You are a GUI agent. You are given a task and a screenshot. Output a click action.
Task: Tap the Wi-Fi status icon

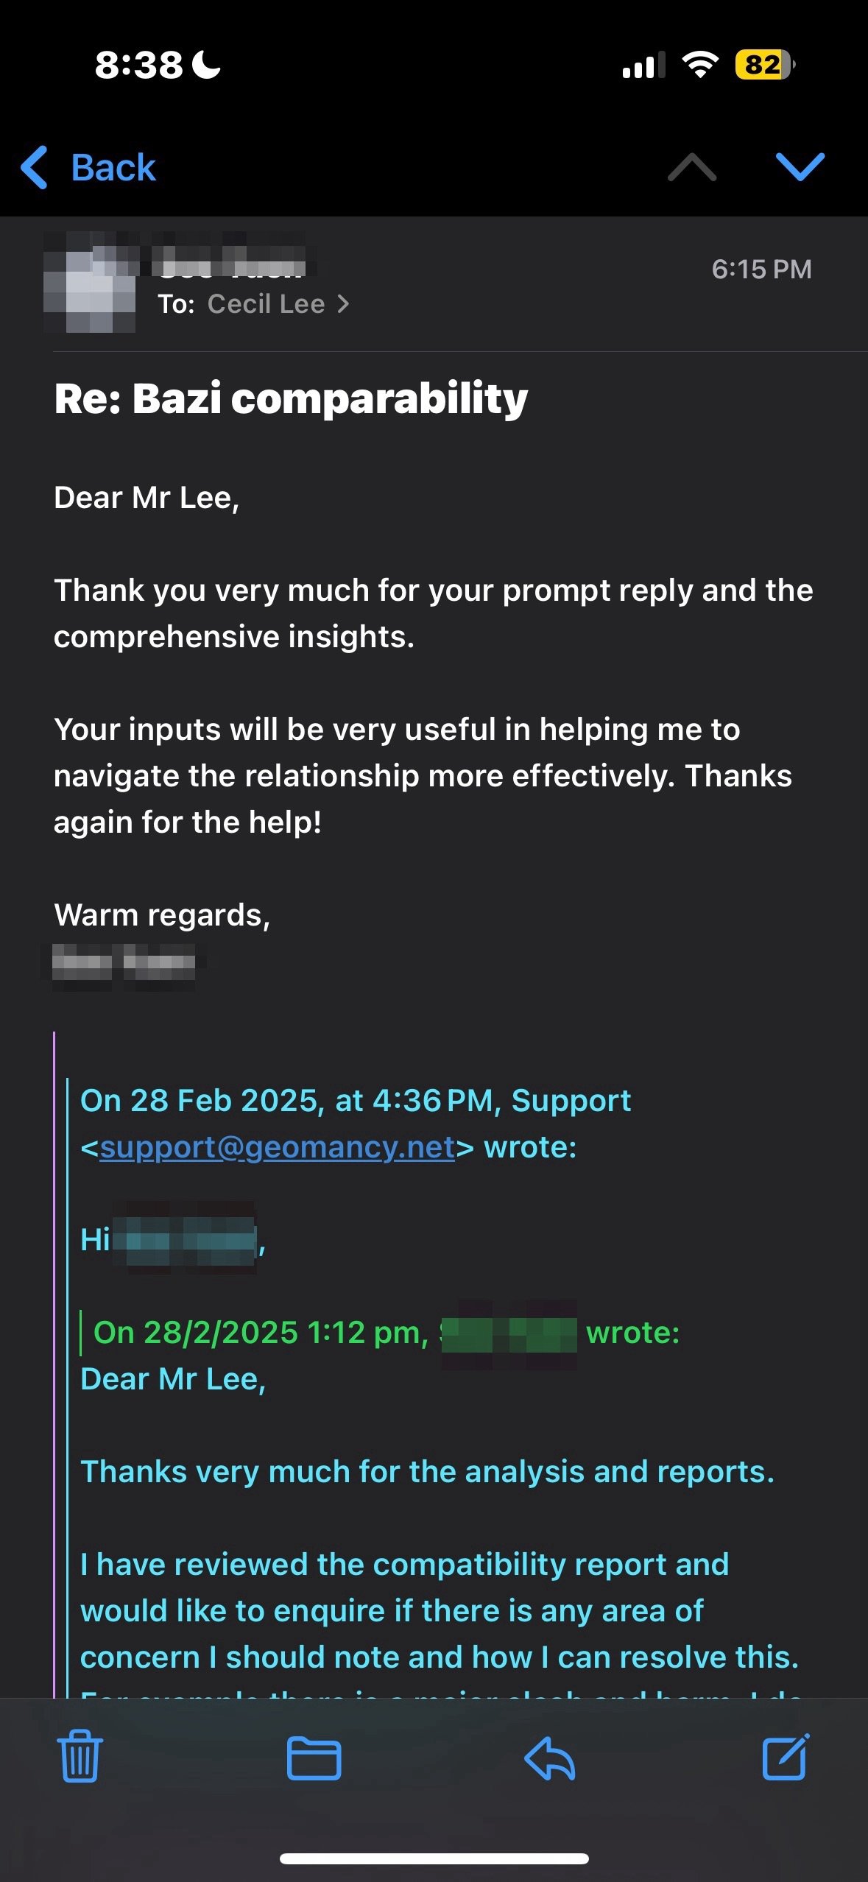pyautogui.click(x=700, y=65)
